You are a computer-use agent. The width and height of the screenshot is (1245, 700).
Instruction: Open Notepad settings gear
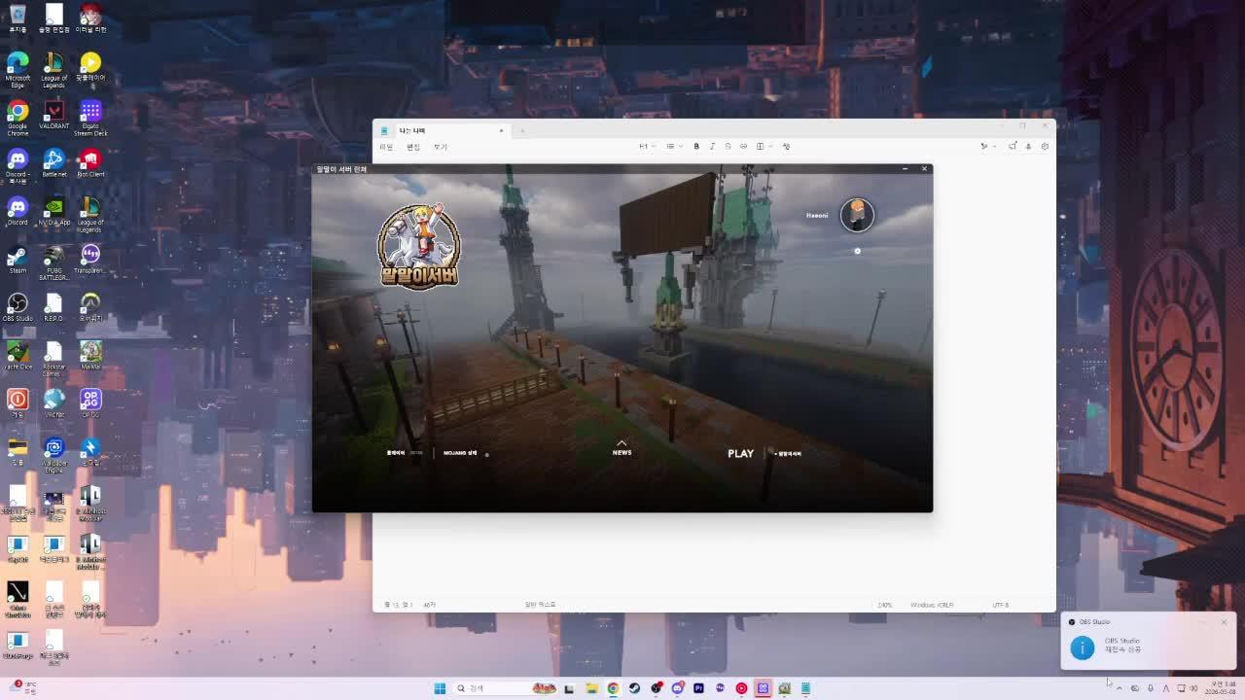click(1045, 147)
